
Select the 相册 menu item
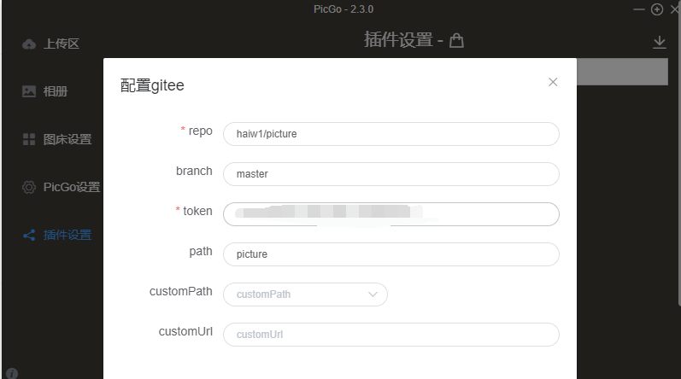56,91
